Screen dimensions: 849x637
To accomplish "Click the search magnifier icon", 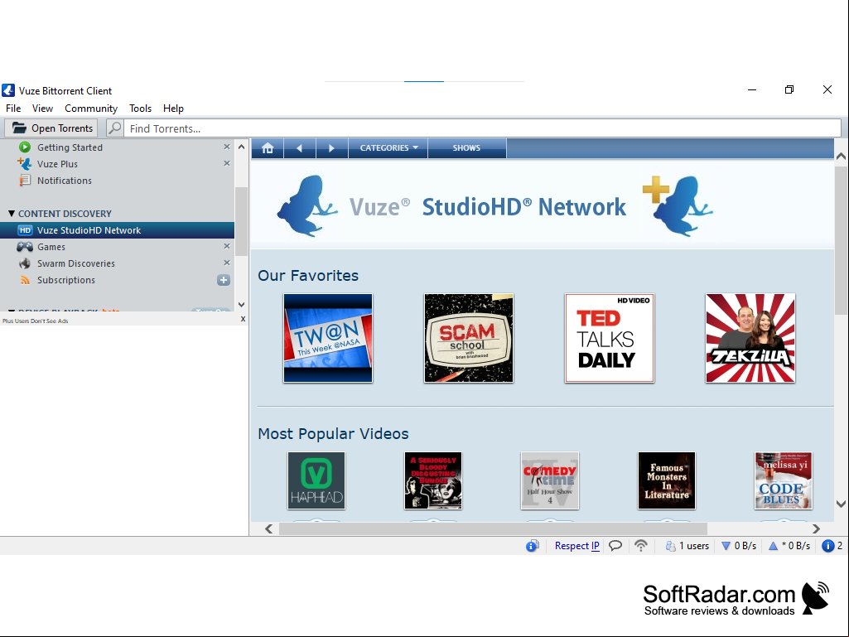I will (x=115, y=128).
